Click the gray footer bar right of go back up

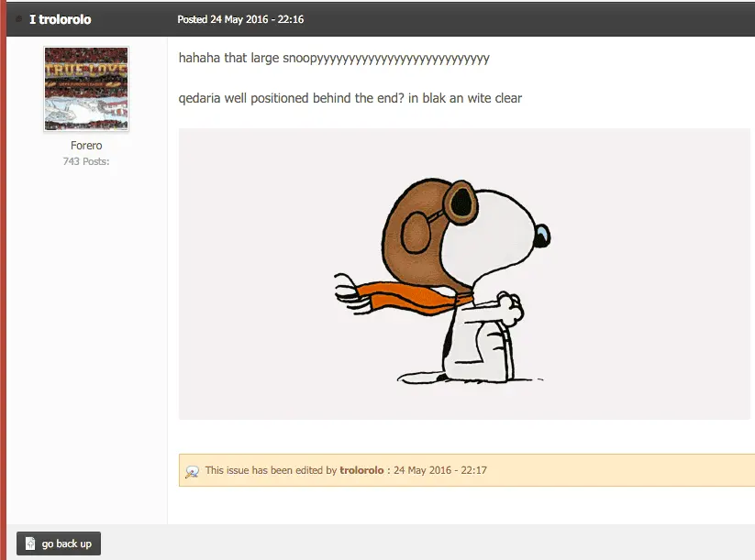[x=422, y=543]
